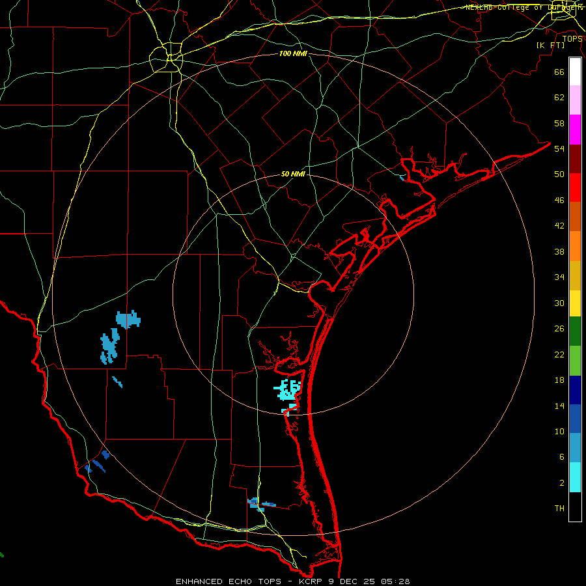Click the '[K FT]' units label
The image size is (586, 586).
pyautogui.click(x=550, y=45)
